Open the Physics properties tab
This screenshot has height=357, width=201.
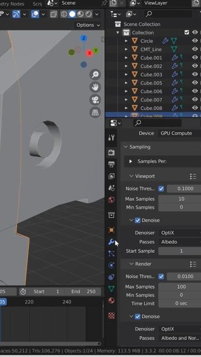112,266
